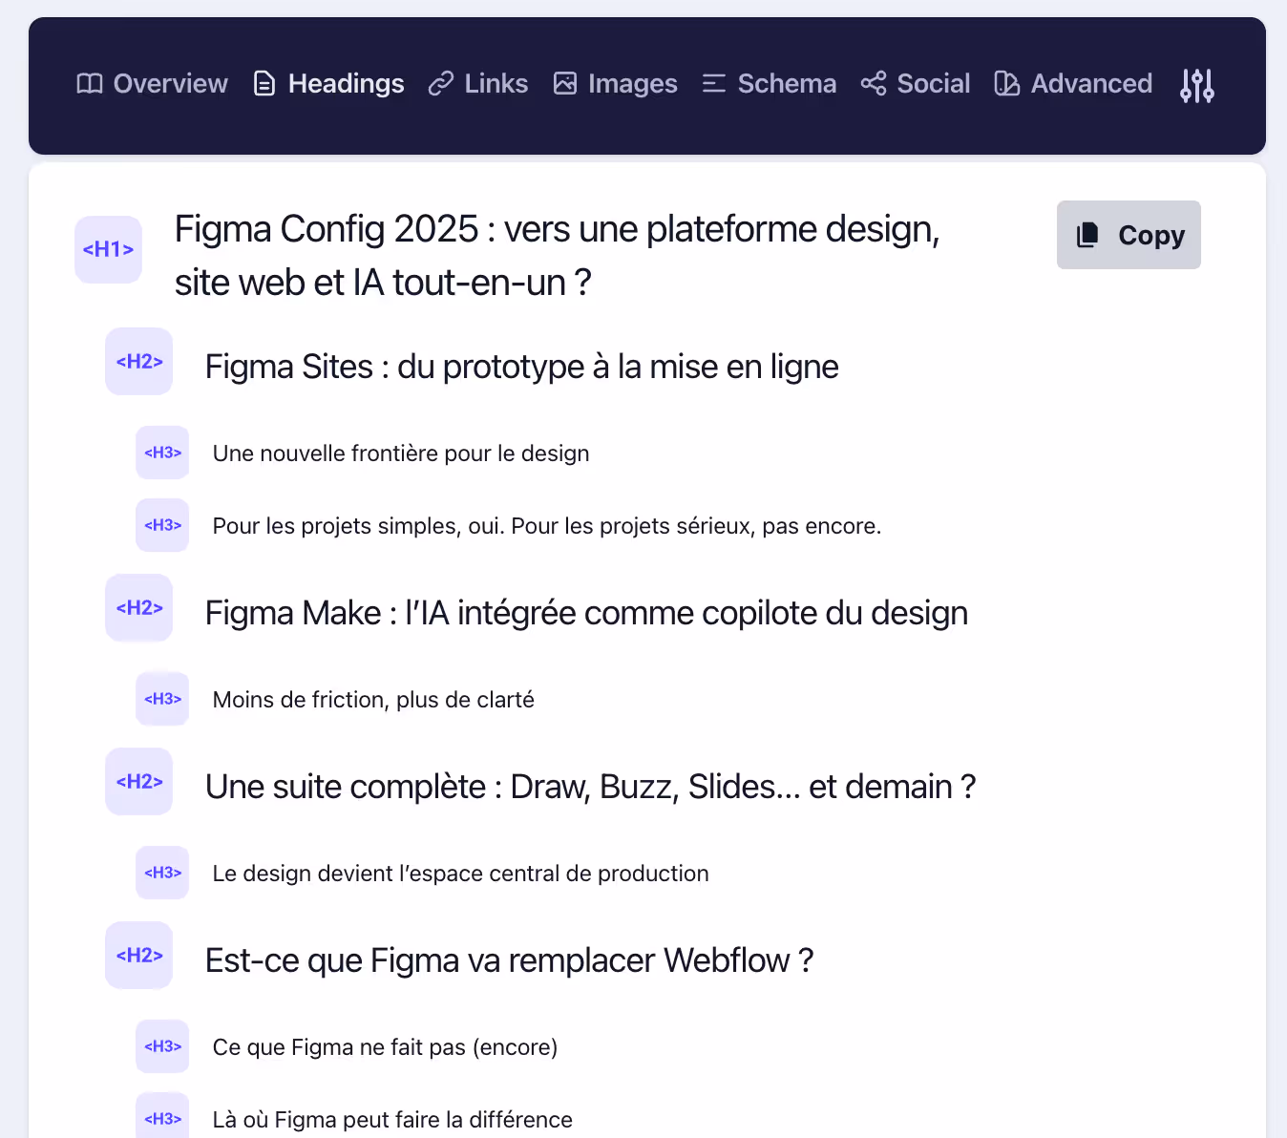This screenshot has height=1138, width=1287.
Task: Open the Overview tab
Action: click(x=152, y=84)
